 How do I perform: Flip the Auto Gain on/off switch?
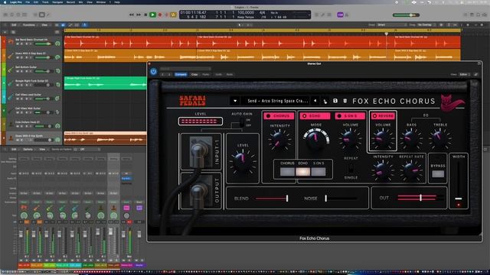pyautogui.click(x=242, y=122)
